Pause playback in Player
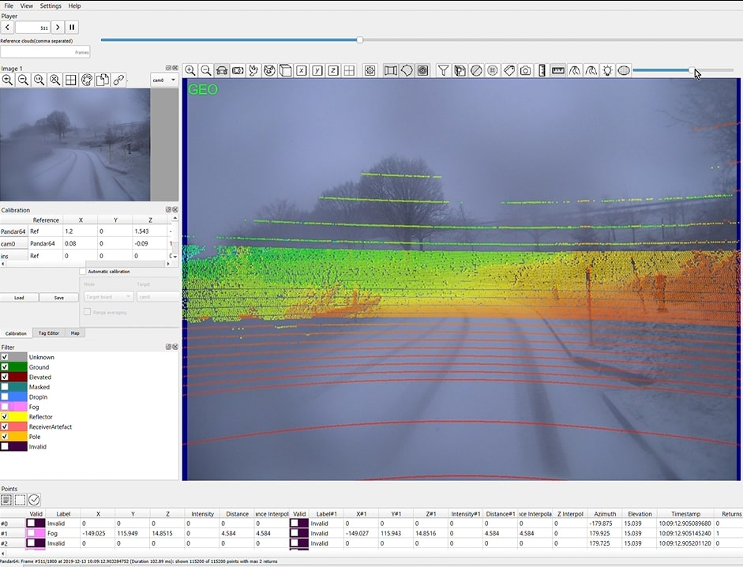This screenshot has height=567, width=743. click(x=72, y=27)
